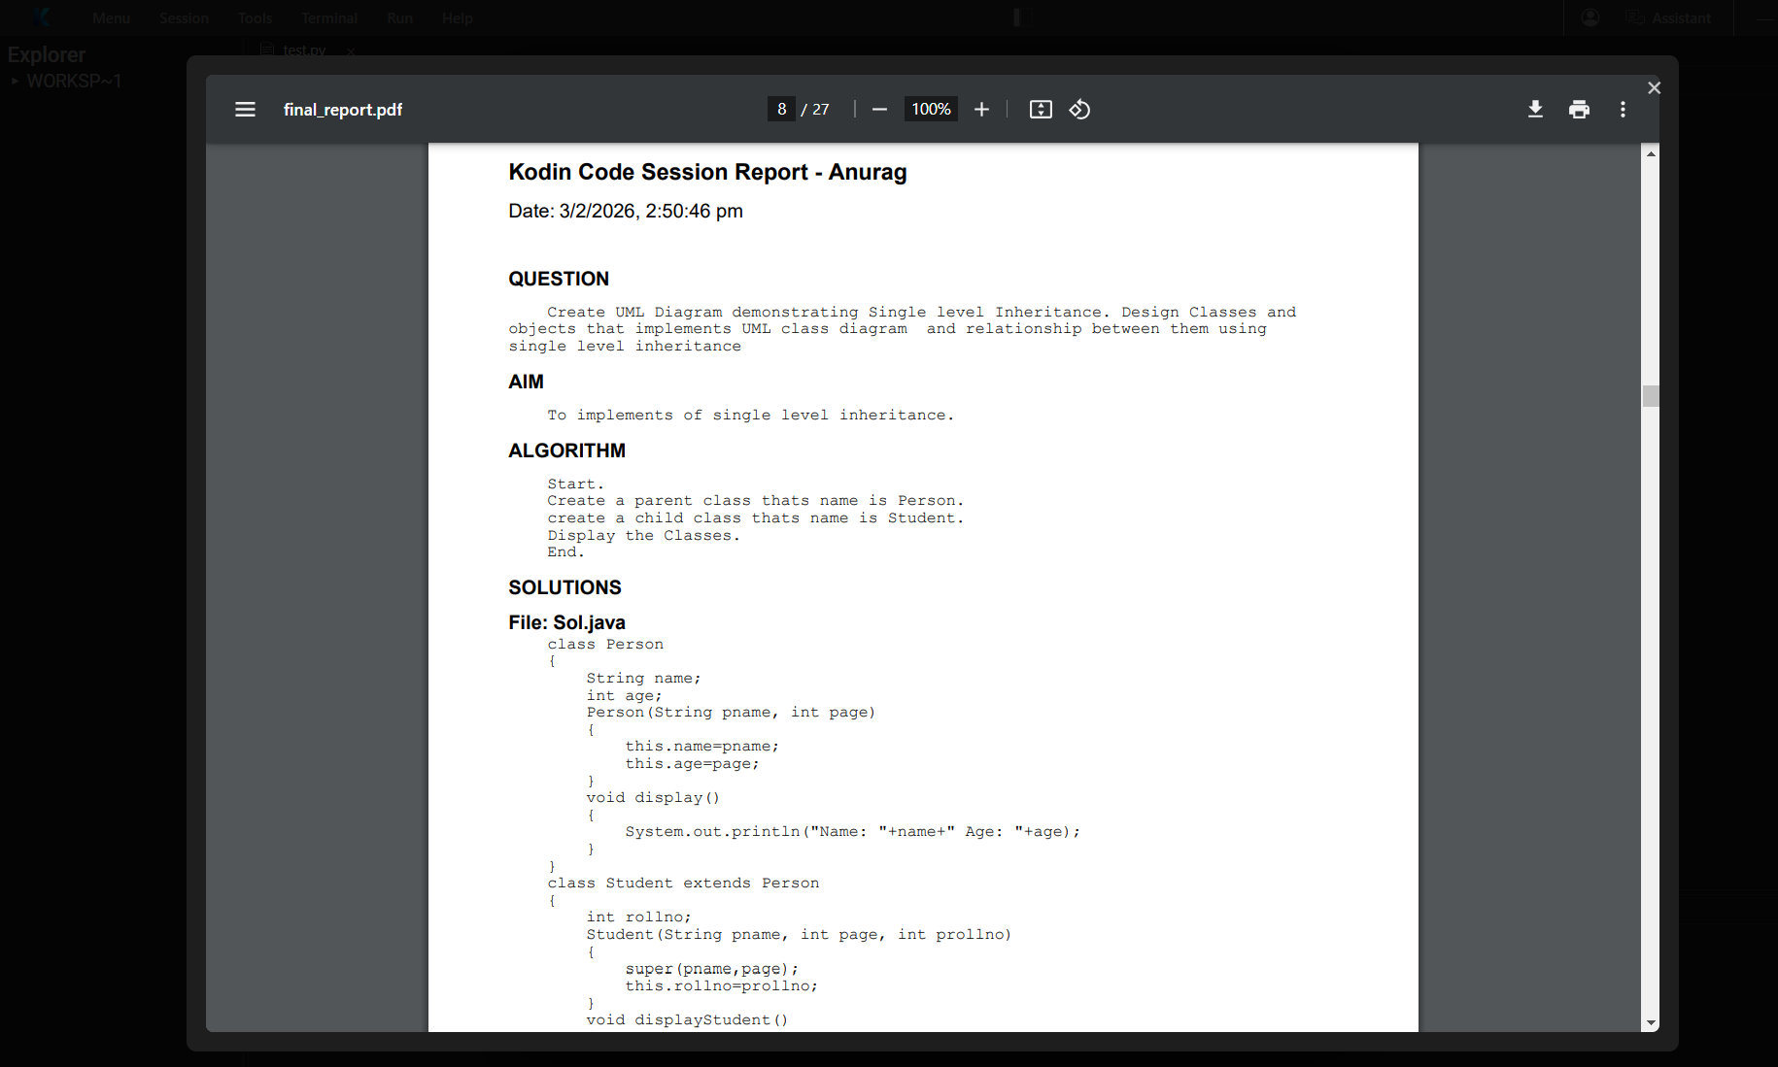The width and height of the screenshot is (1778, 1067).
Task: Open the user account icon
Action: 1590,17
